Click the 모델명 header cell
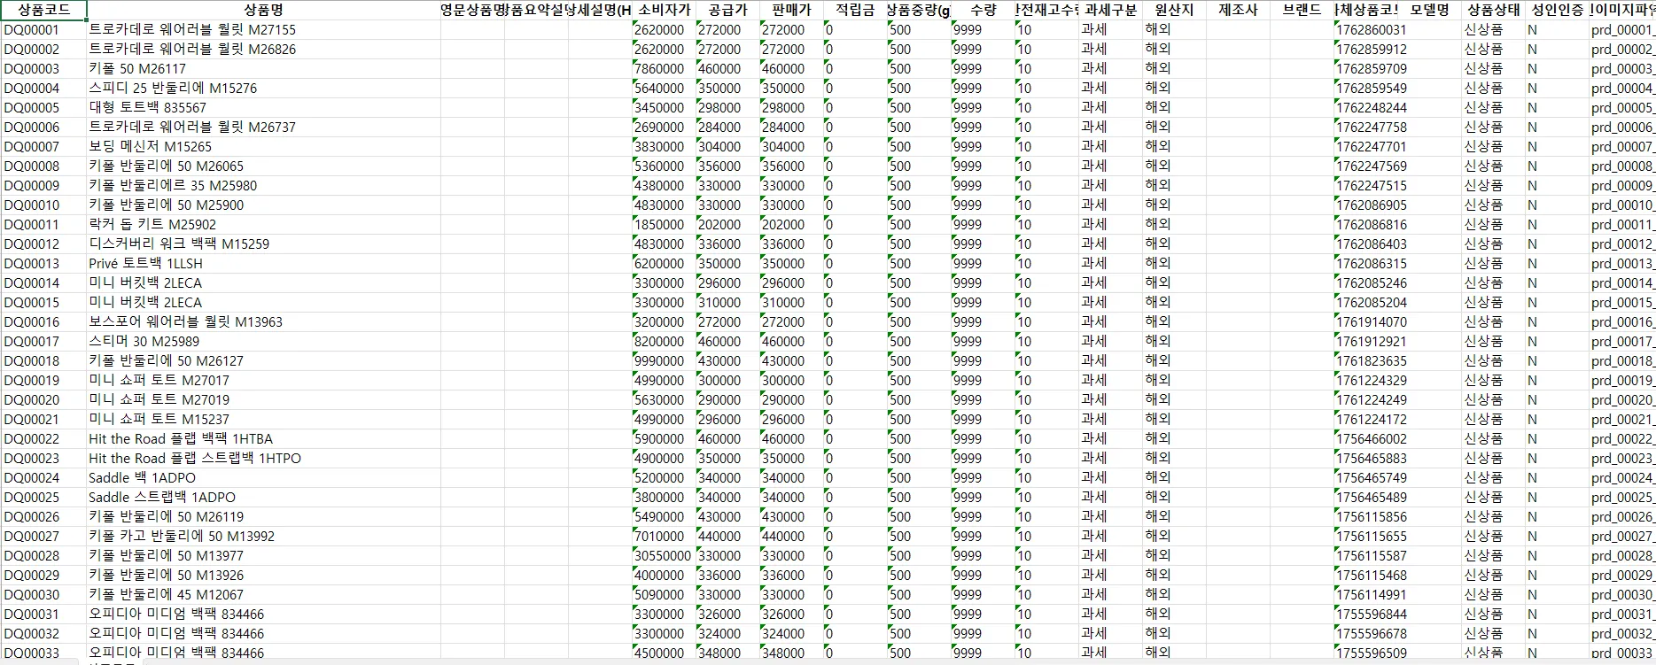 [x=1429, y=10]
